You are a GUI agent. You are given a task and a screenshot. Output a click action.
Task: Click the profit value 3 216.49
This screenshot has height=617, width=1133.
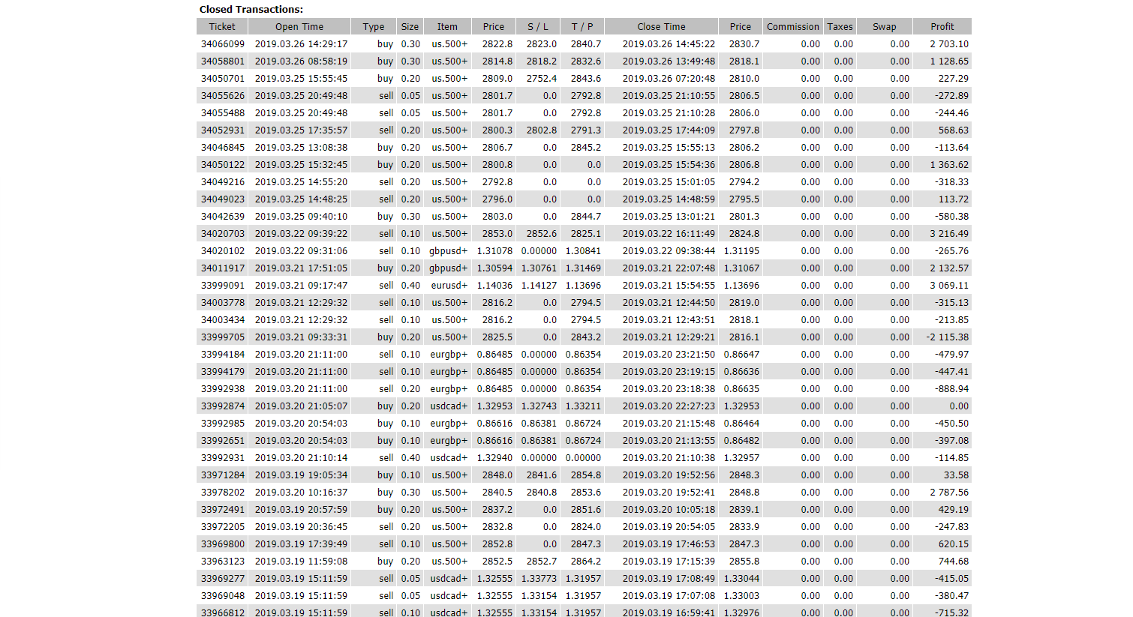pyautogui.click(x=948, y=234)
